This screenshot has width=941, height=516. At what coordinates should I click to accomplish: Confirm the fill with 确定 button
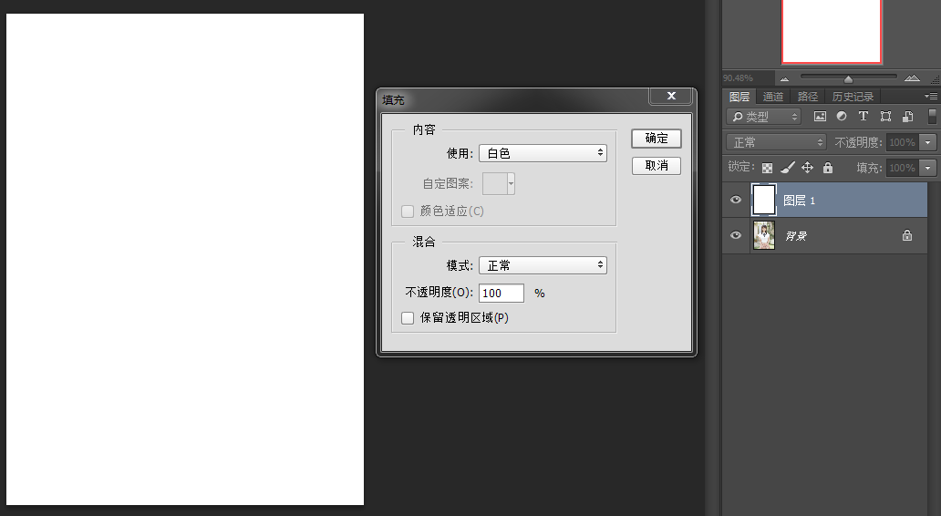657,138
